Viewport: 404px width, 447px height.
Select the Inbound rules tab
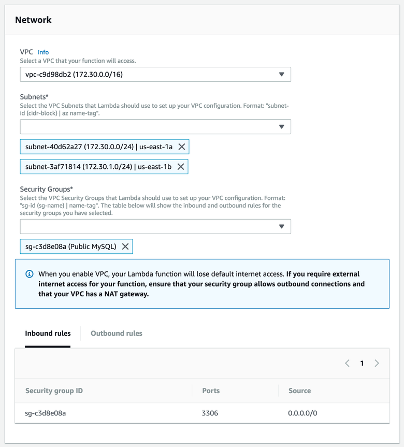coord(48,333)
